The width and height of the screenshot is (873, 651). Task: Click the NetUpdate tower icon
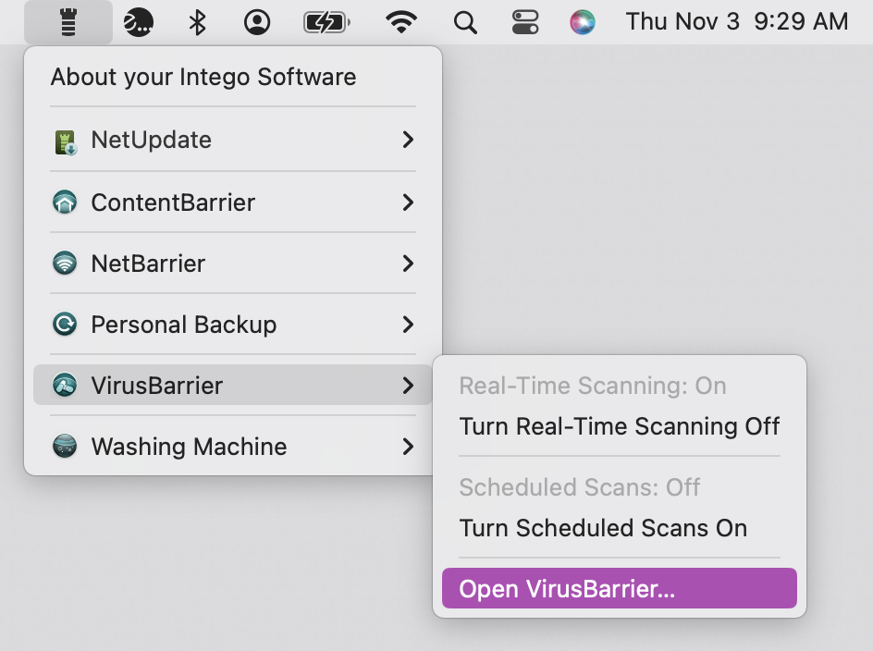point(65,141)
